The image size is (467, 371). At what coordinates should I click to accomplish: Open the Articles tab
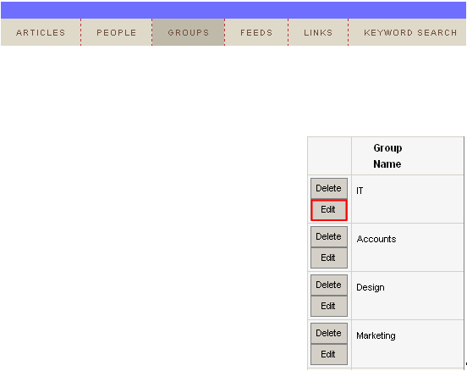click(x=41, y=32)
